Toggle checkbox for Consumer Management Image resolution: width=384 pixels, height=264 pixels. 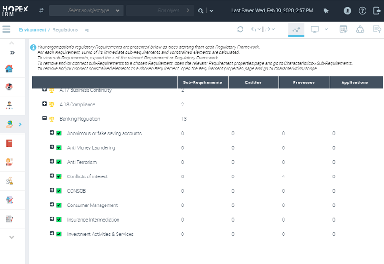(59, 205)
